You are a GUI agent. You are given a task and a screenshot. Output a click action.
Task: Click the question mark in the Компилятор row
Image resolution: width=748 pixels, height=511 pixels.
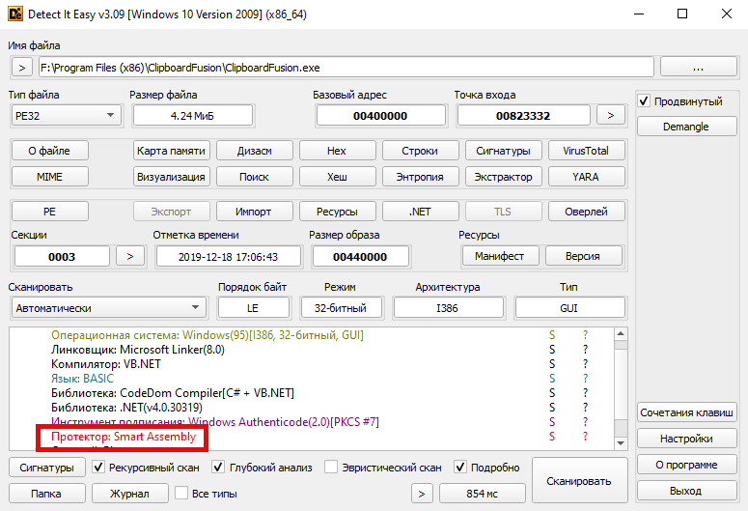pyautogui.click(x=584, y=364)
